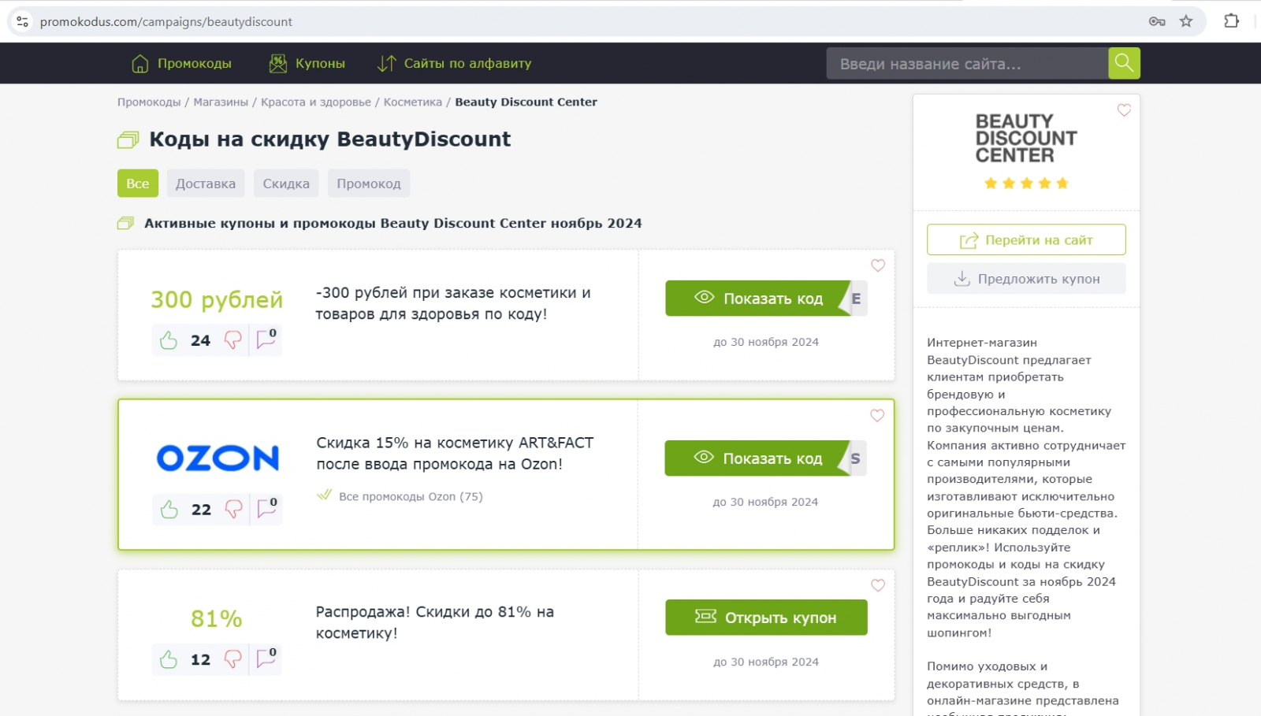The height and width of the screenshot is (716, 1261).
Task: Bookmark this page with the star icon
Action: coord(1186,21)
